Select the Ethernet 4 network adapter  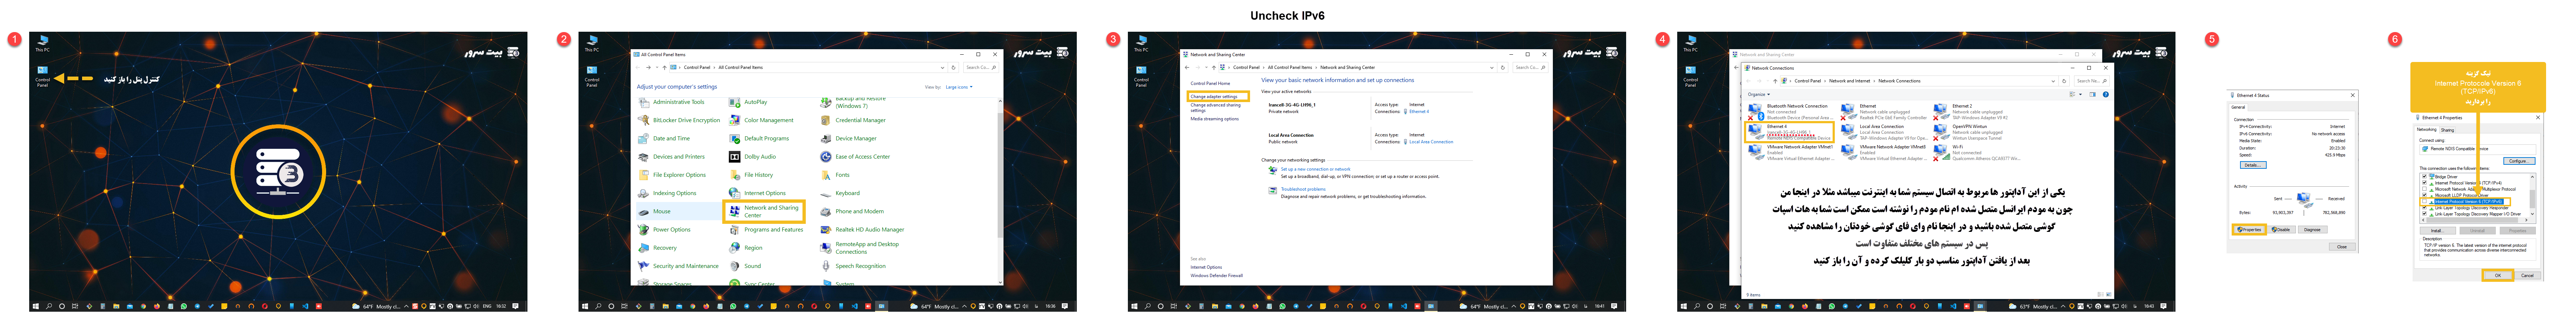1790,132
